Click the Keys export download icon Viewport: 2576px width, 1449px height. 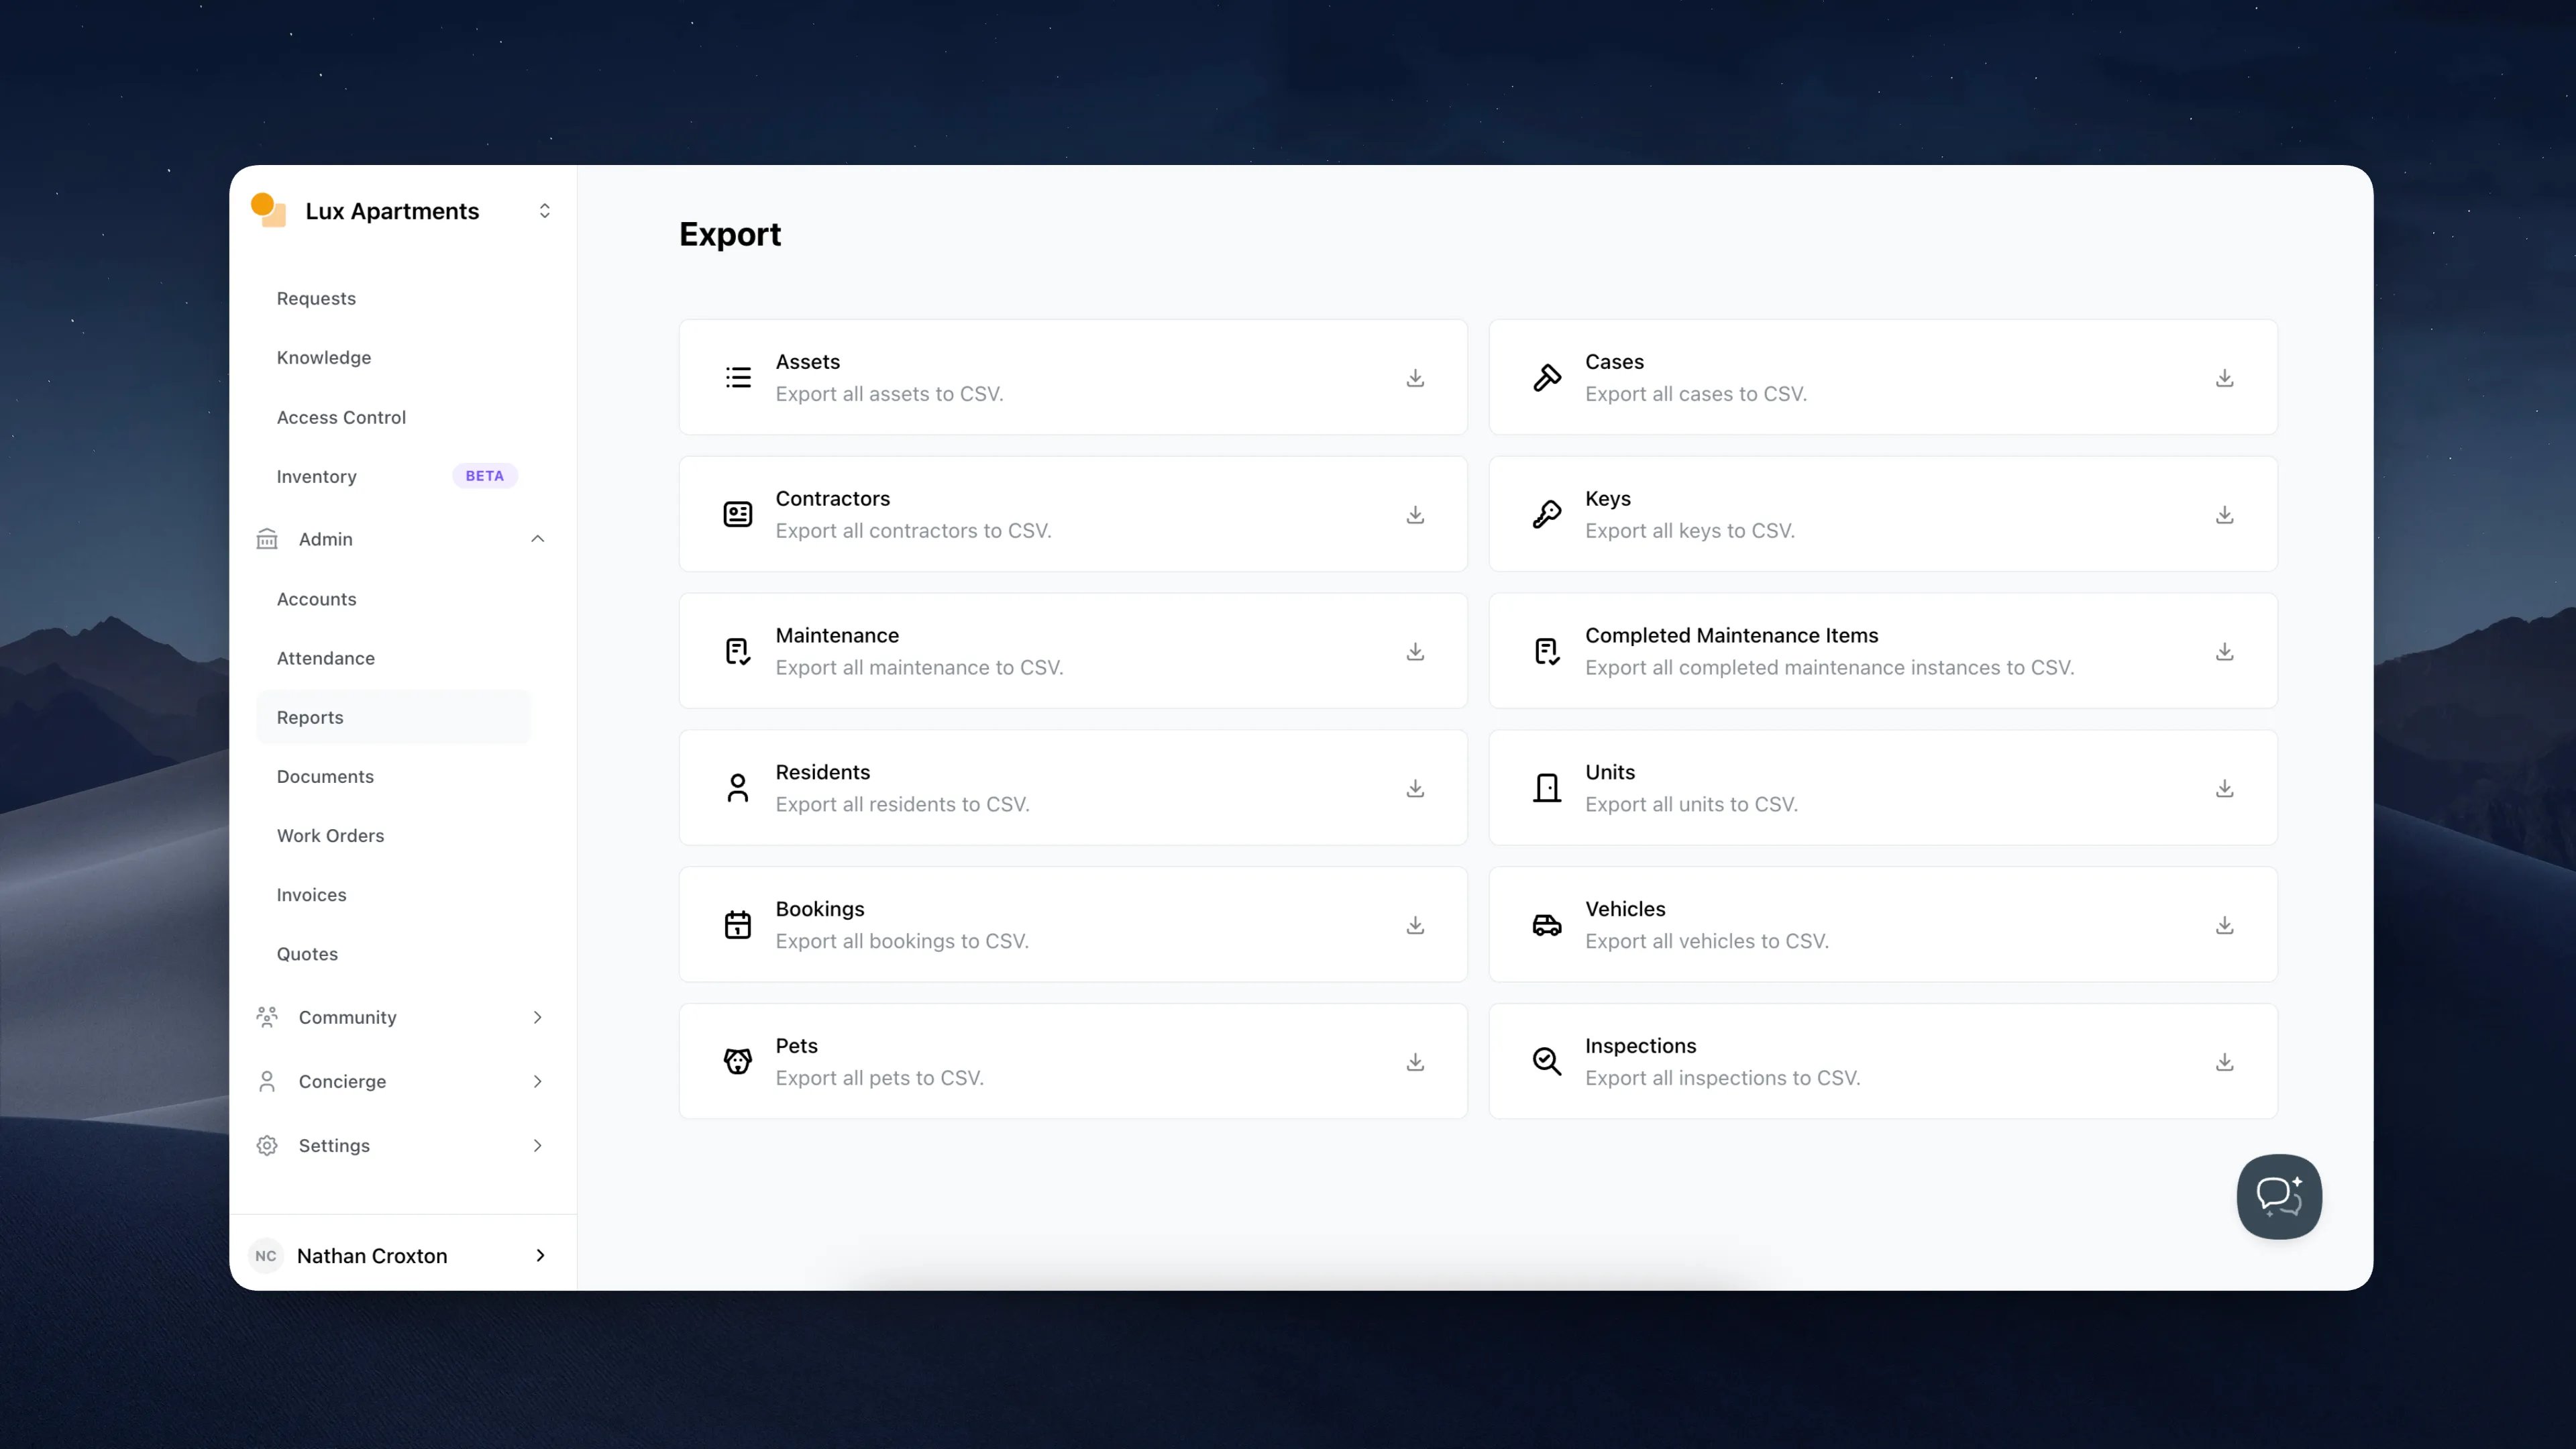tap(2224, 515)
